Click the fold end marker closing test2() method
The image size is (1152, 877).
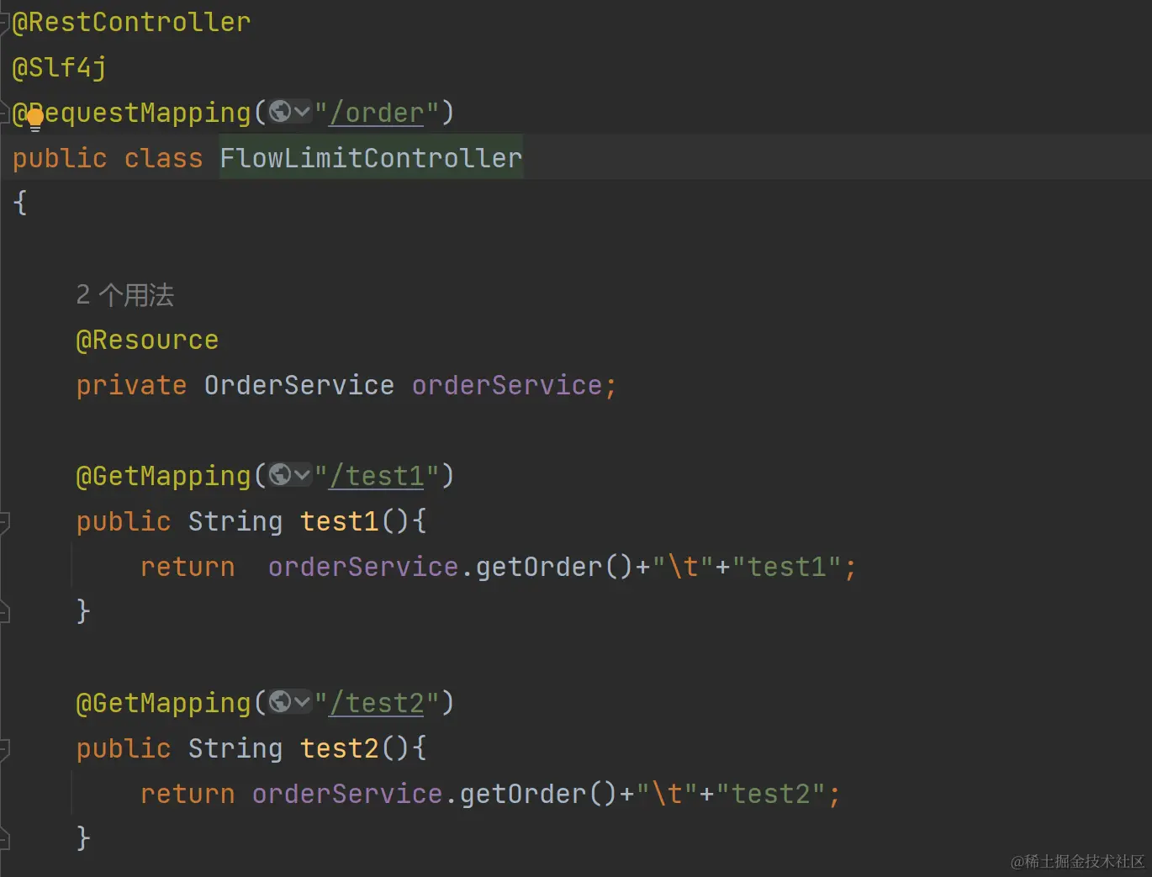pos(4,839)
